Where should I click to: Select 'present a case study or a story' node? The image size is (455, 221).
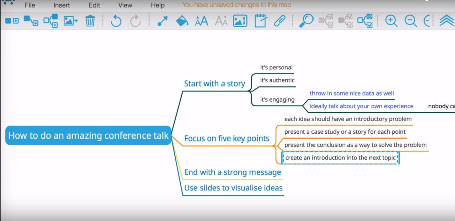tap(345, 132)
